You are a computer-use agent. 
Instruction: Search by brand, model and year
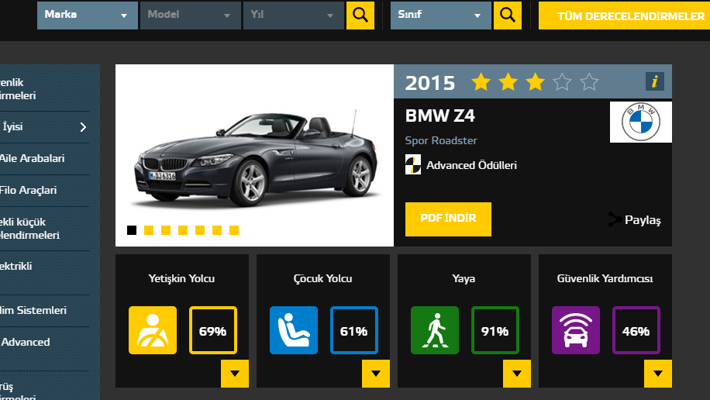coord(360,15)
